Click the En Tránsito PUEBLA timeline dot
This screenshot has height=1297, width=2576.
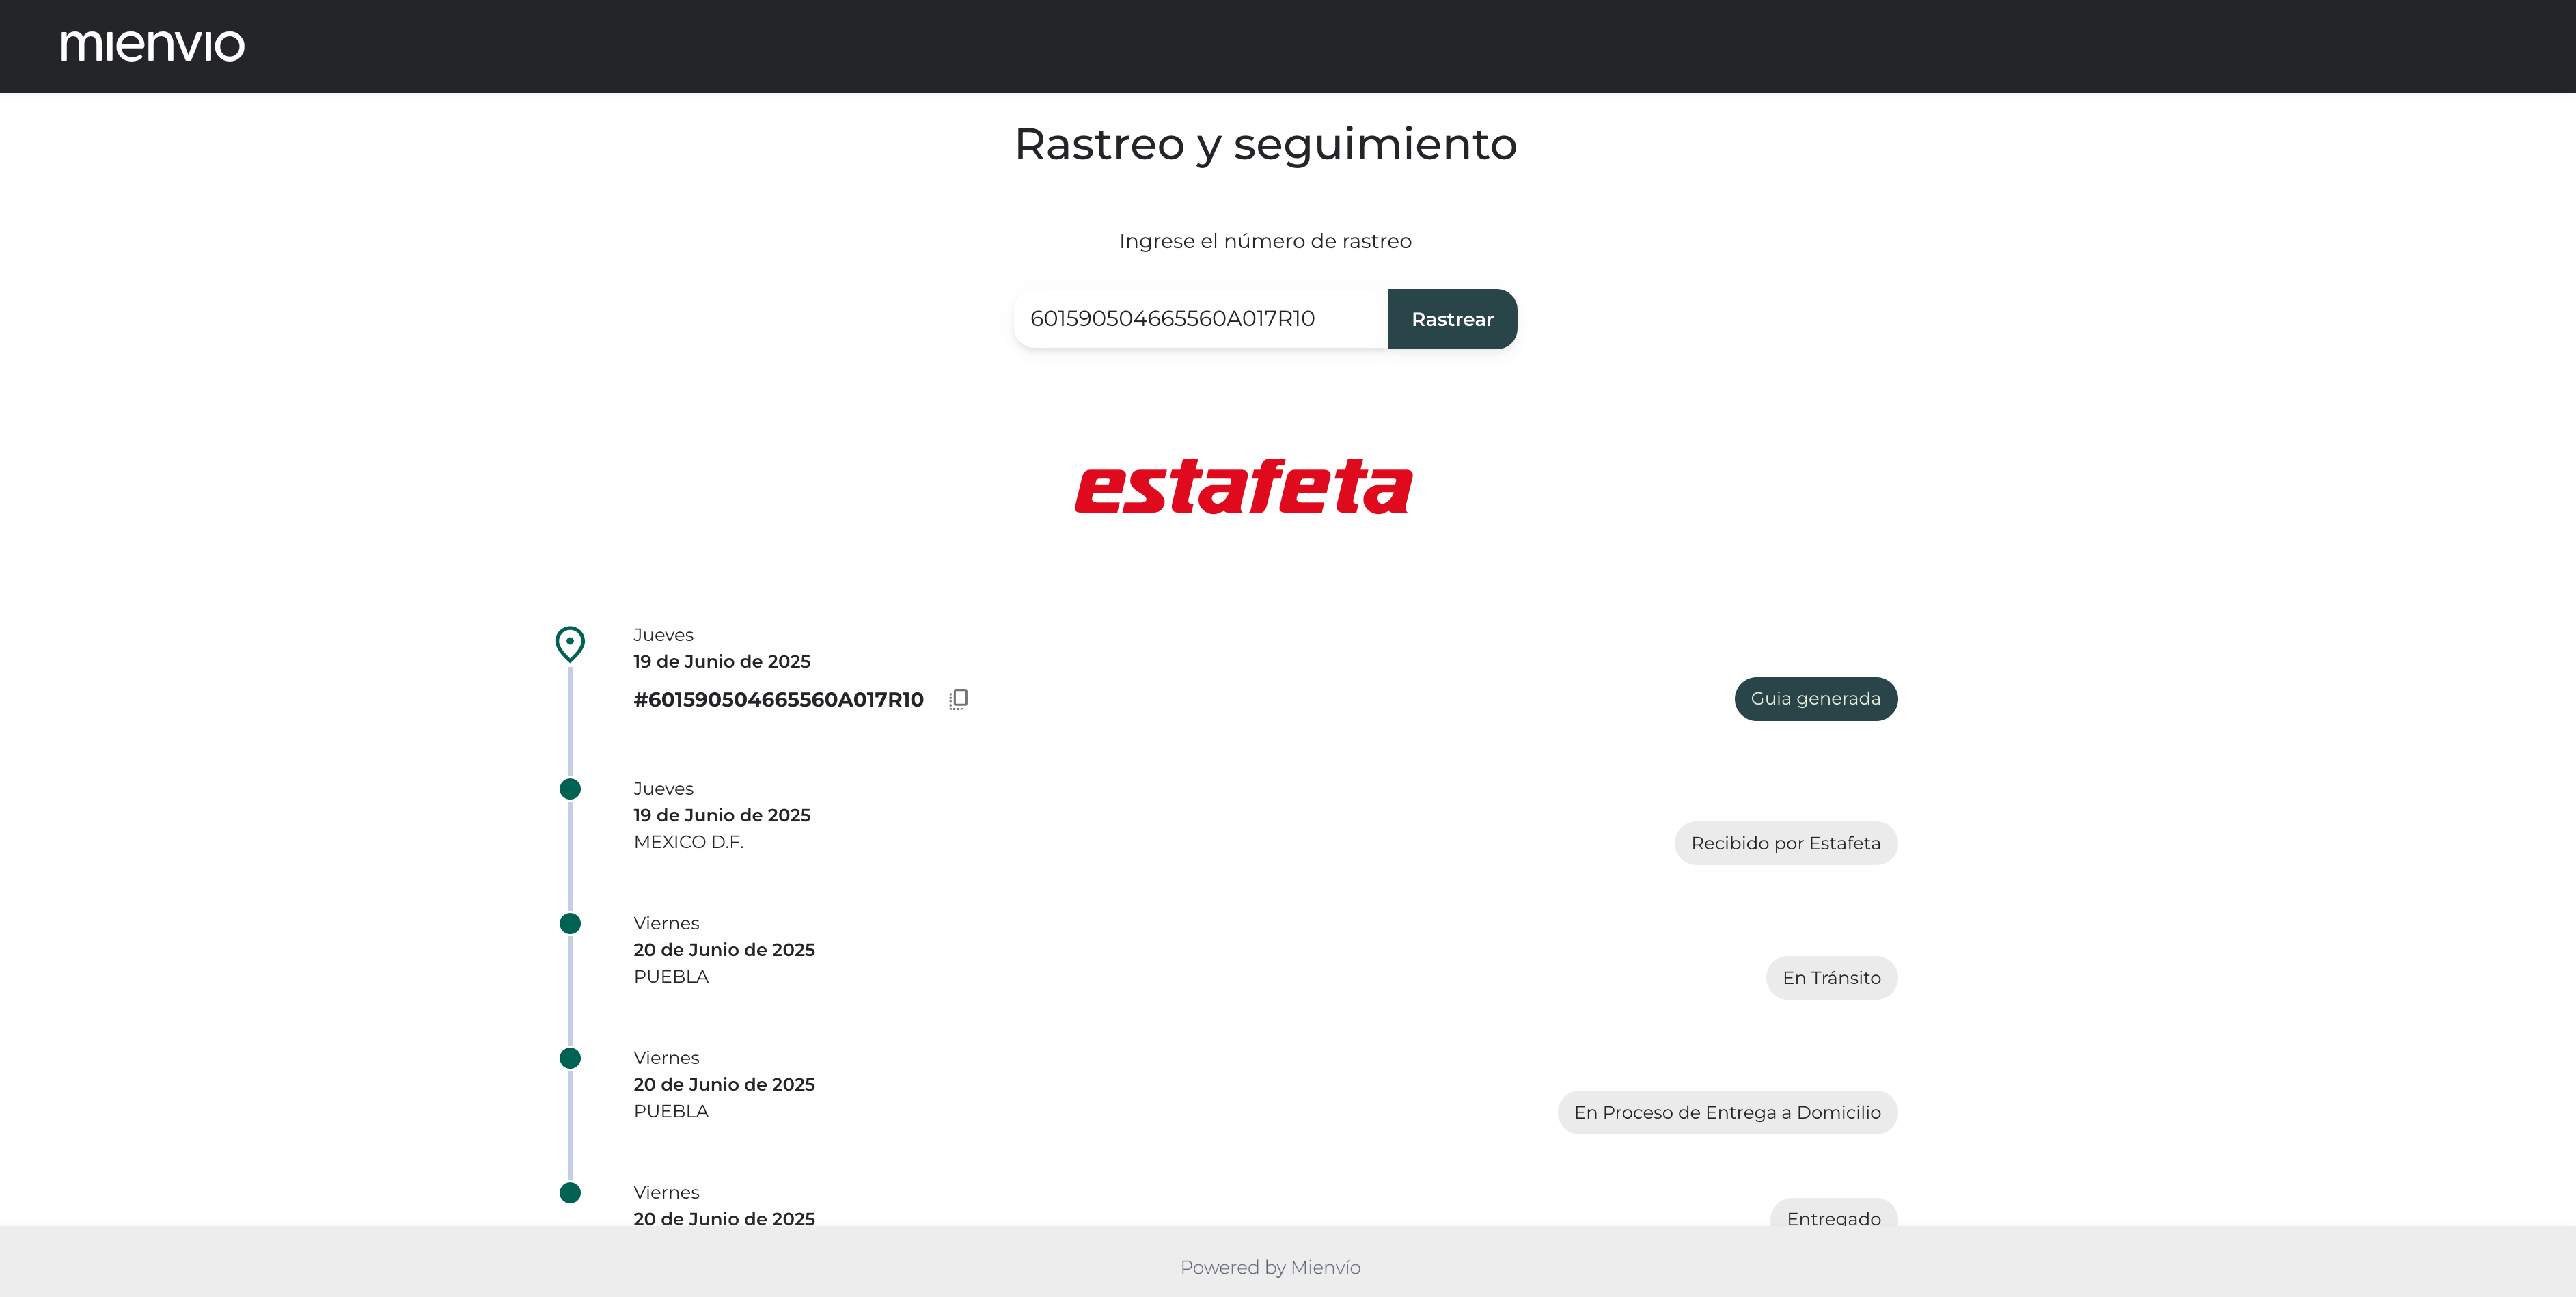coord(570,924)
